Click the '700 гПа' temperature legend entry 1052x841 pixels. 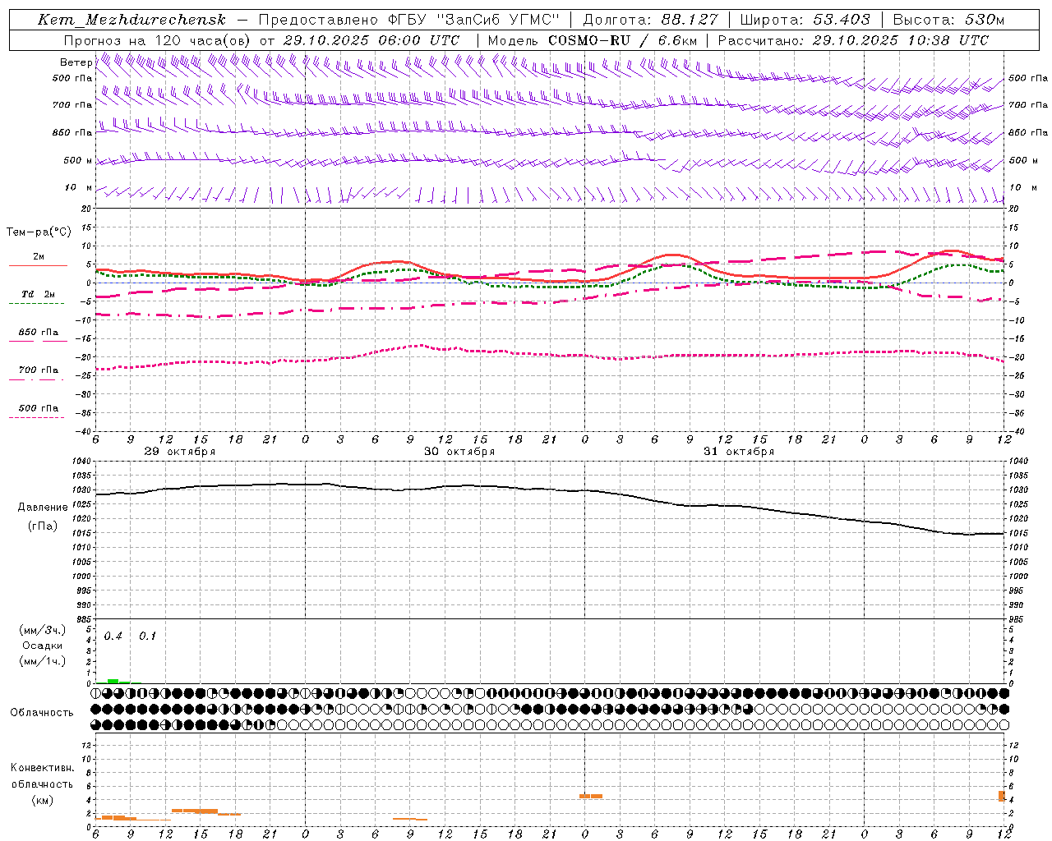(39, 370)
